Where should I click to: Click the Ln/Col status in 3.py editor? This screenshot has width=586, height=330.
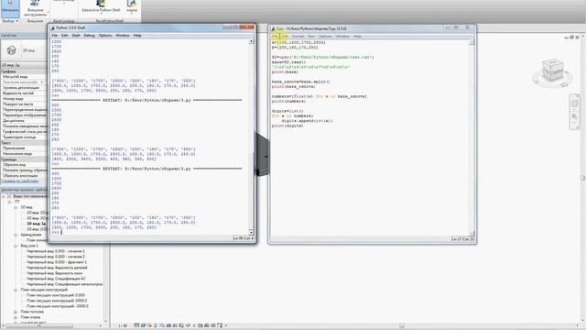coord(462,239)
